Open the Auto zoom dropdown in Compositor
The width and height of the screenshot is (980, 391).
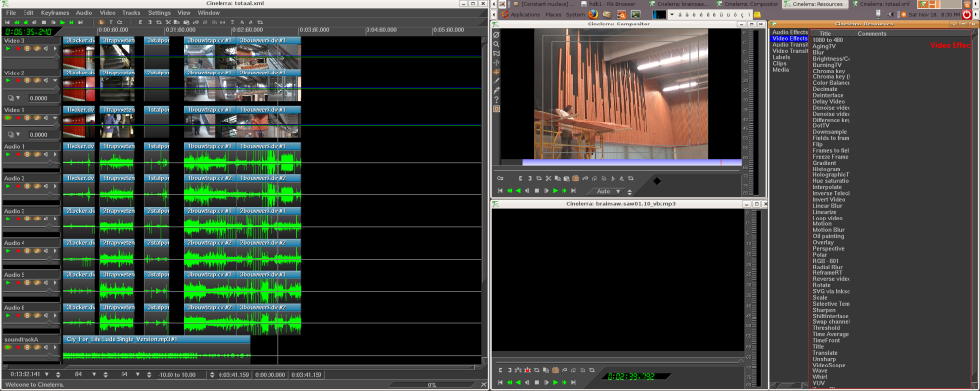click(x=611, y=191)
